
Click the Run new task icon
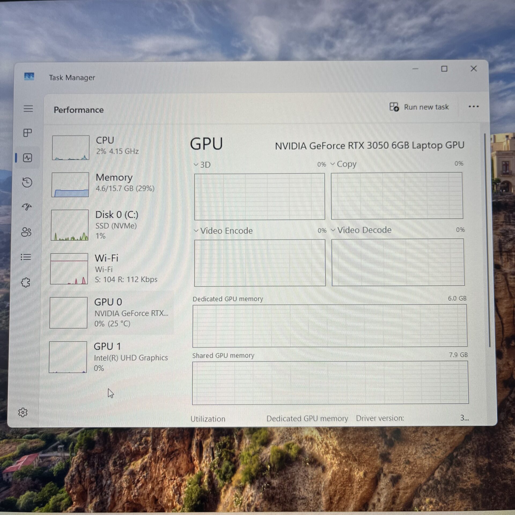(394, 107)
